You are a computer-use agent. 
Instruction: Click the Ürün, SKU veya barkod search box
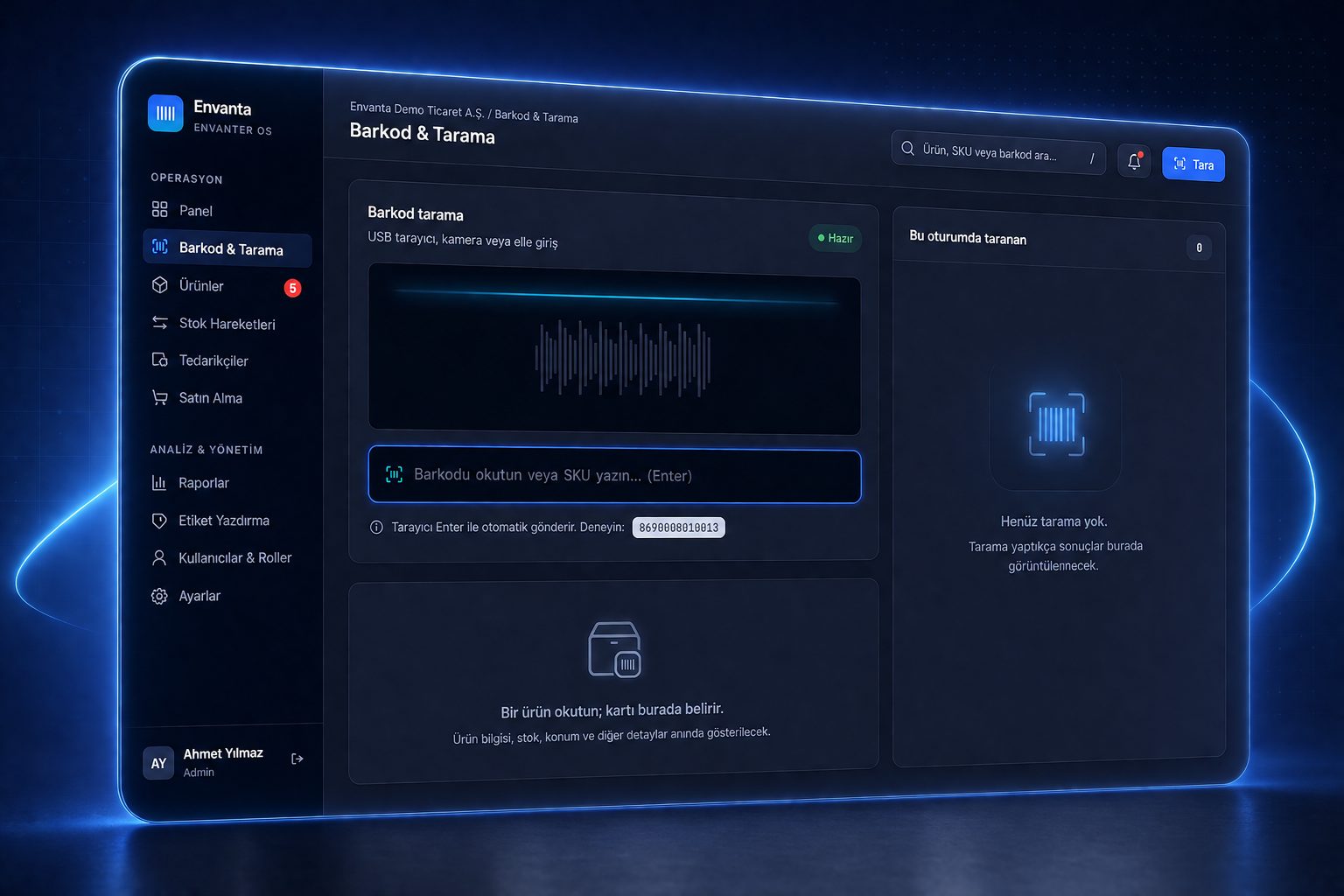[998, 152]
